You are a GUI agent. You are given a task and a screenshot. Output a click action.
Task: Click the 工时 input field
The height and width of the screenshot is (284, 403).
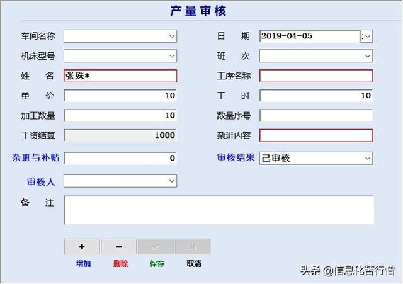[x=316, y=96]
